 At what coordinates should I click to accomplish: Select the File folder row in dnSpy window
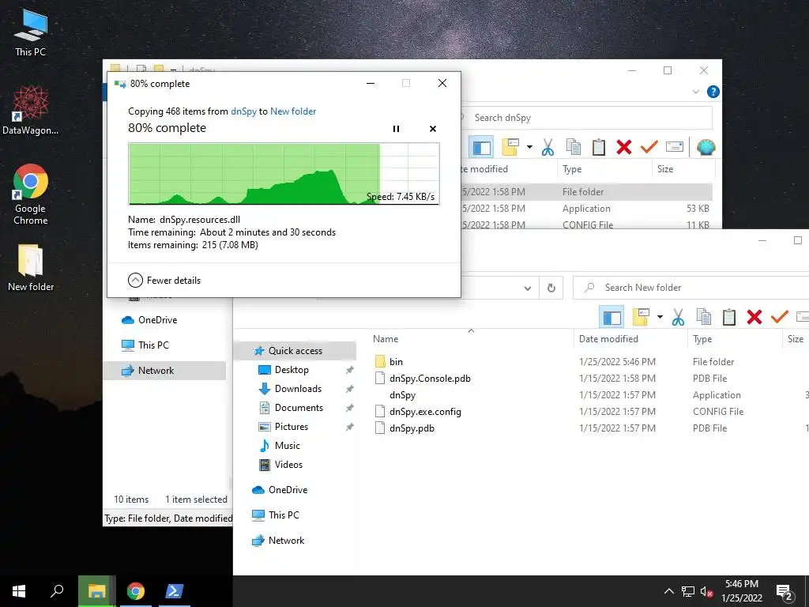click(587, 192)
